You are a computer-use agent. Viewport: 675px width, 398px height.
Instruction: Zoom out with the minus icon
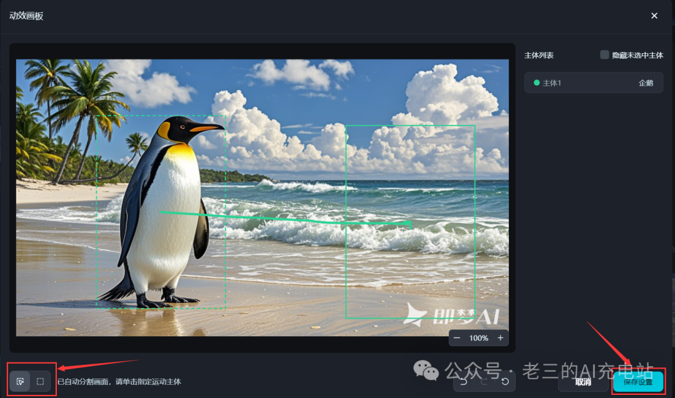457,338
